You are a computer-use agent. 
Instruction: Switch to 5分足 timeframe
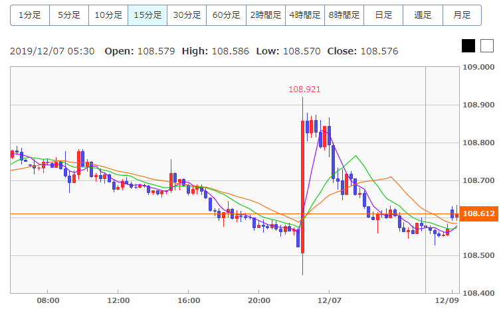click(69, 15)
